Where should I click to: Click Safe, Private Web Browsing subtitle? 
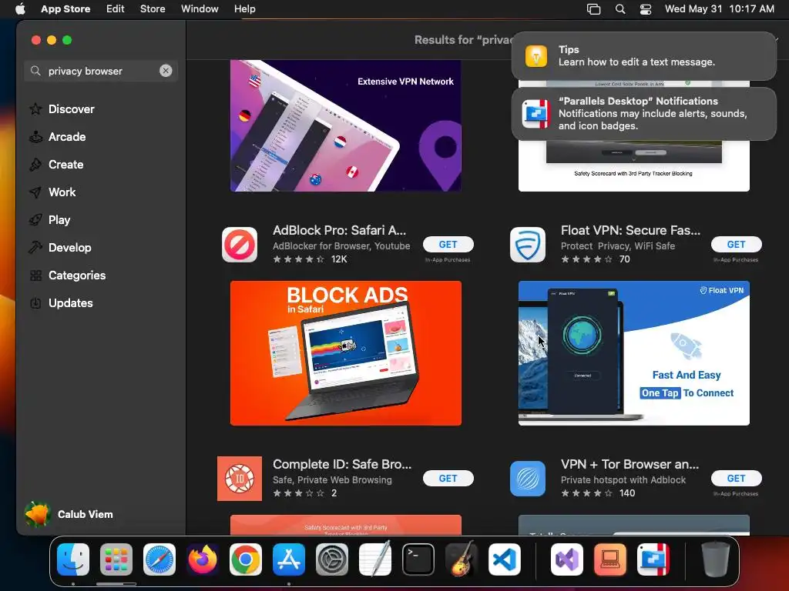pyautogui.click(x=332, y=480)
